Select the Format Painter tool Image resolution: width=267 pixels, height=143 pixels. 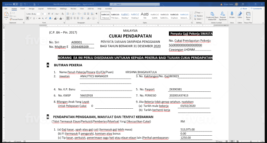coord(16,19)
